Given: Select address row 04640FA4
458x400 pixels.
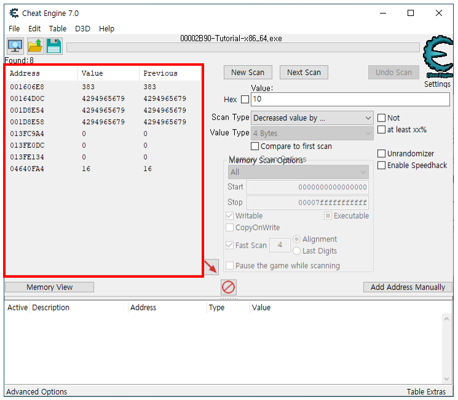Looking at the screenshot, I should tap(104, 168).
